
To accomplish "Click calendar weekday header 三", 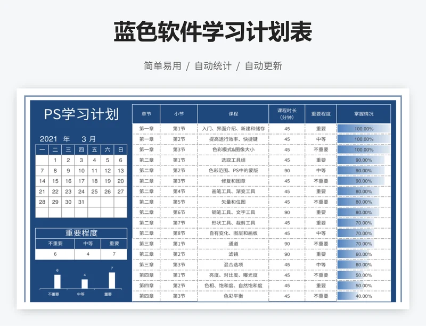I will 68,149.
